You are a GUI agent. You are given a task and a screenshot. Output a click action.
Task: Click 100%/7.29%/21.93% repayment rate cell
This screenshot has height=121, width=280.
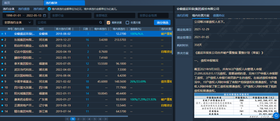[x=143, y=99]
